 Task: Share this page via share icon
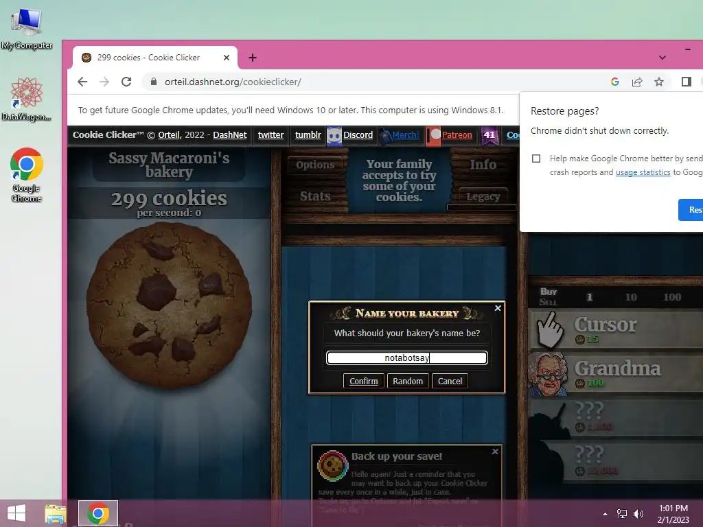pyautogui.click(x=637, y=82)
